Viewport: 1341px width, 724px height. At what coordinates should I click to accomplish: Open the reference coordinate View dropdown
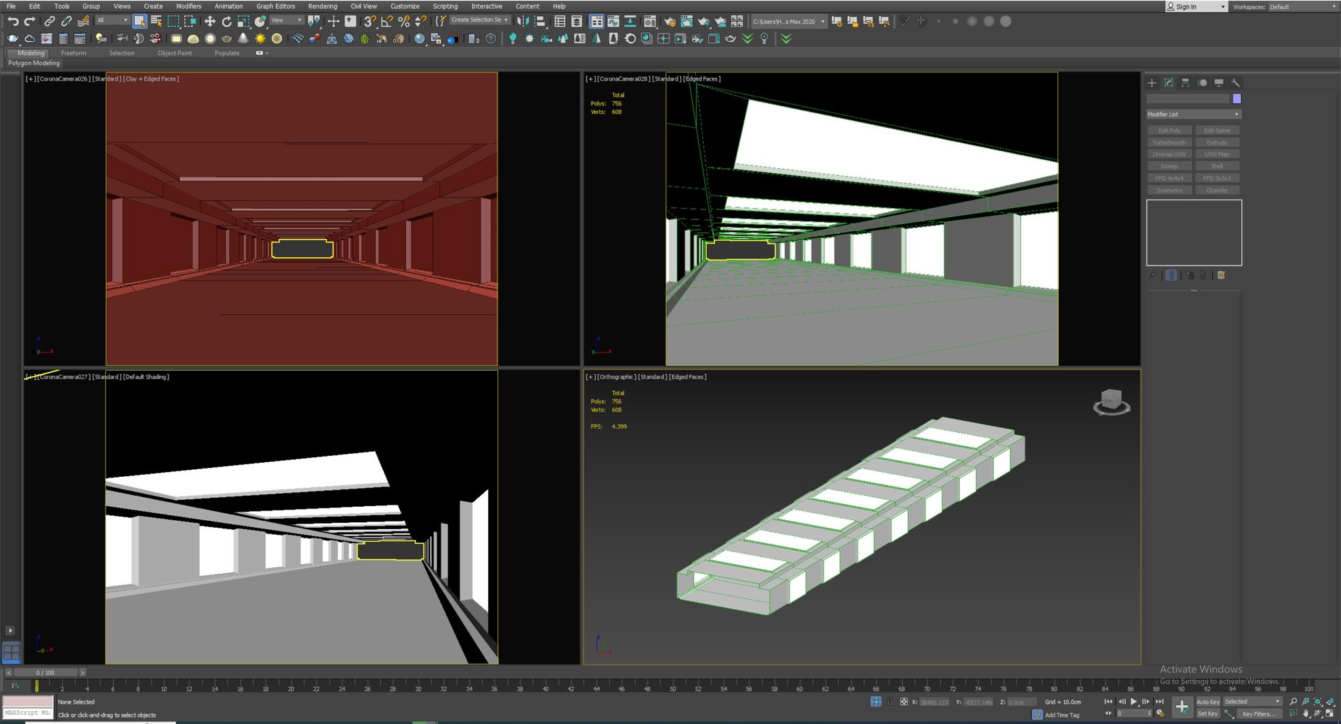(286, 20)
